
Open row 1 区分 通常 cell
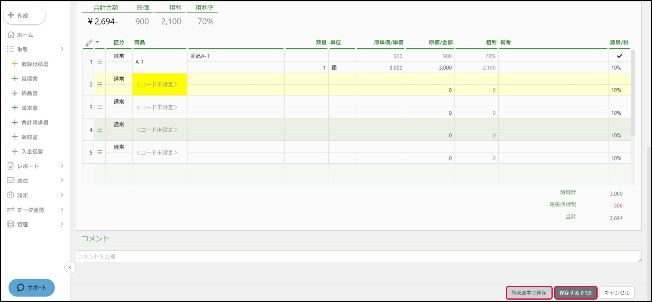[x=119, y=56]
